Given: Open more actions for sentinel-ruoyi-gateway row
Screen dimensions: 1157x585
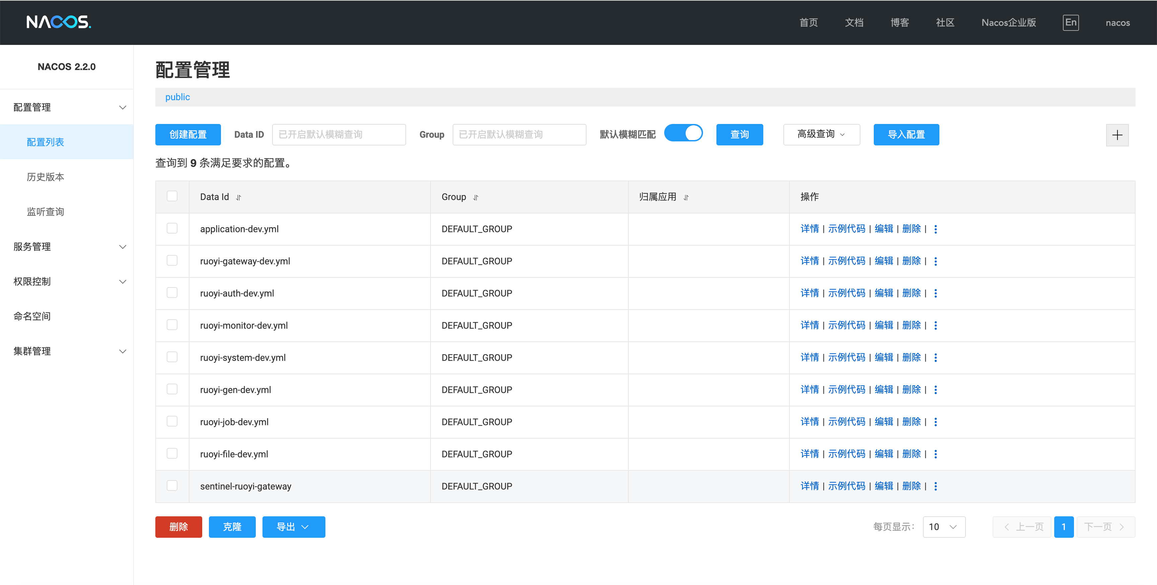Looking at the screenshot, I should 936,486.
